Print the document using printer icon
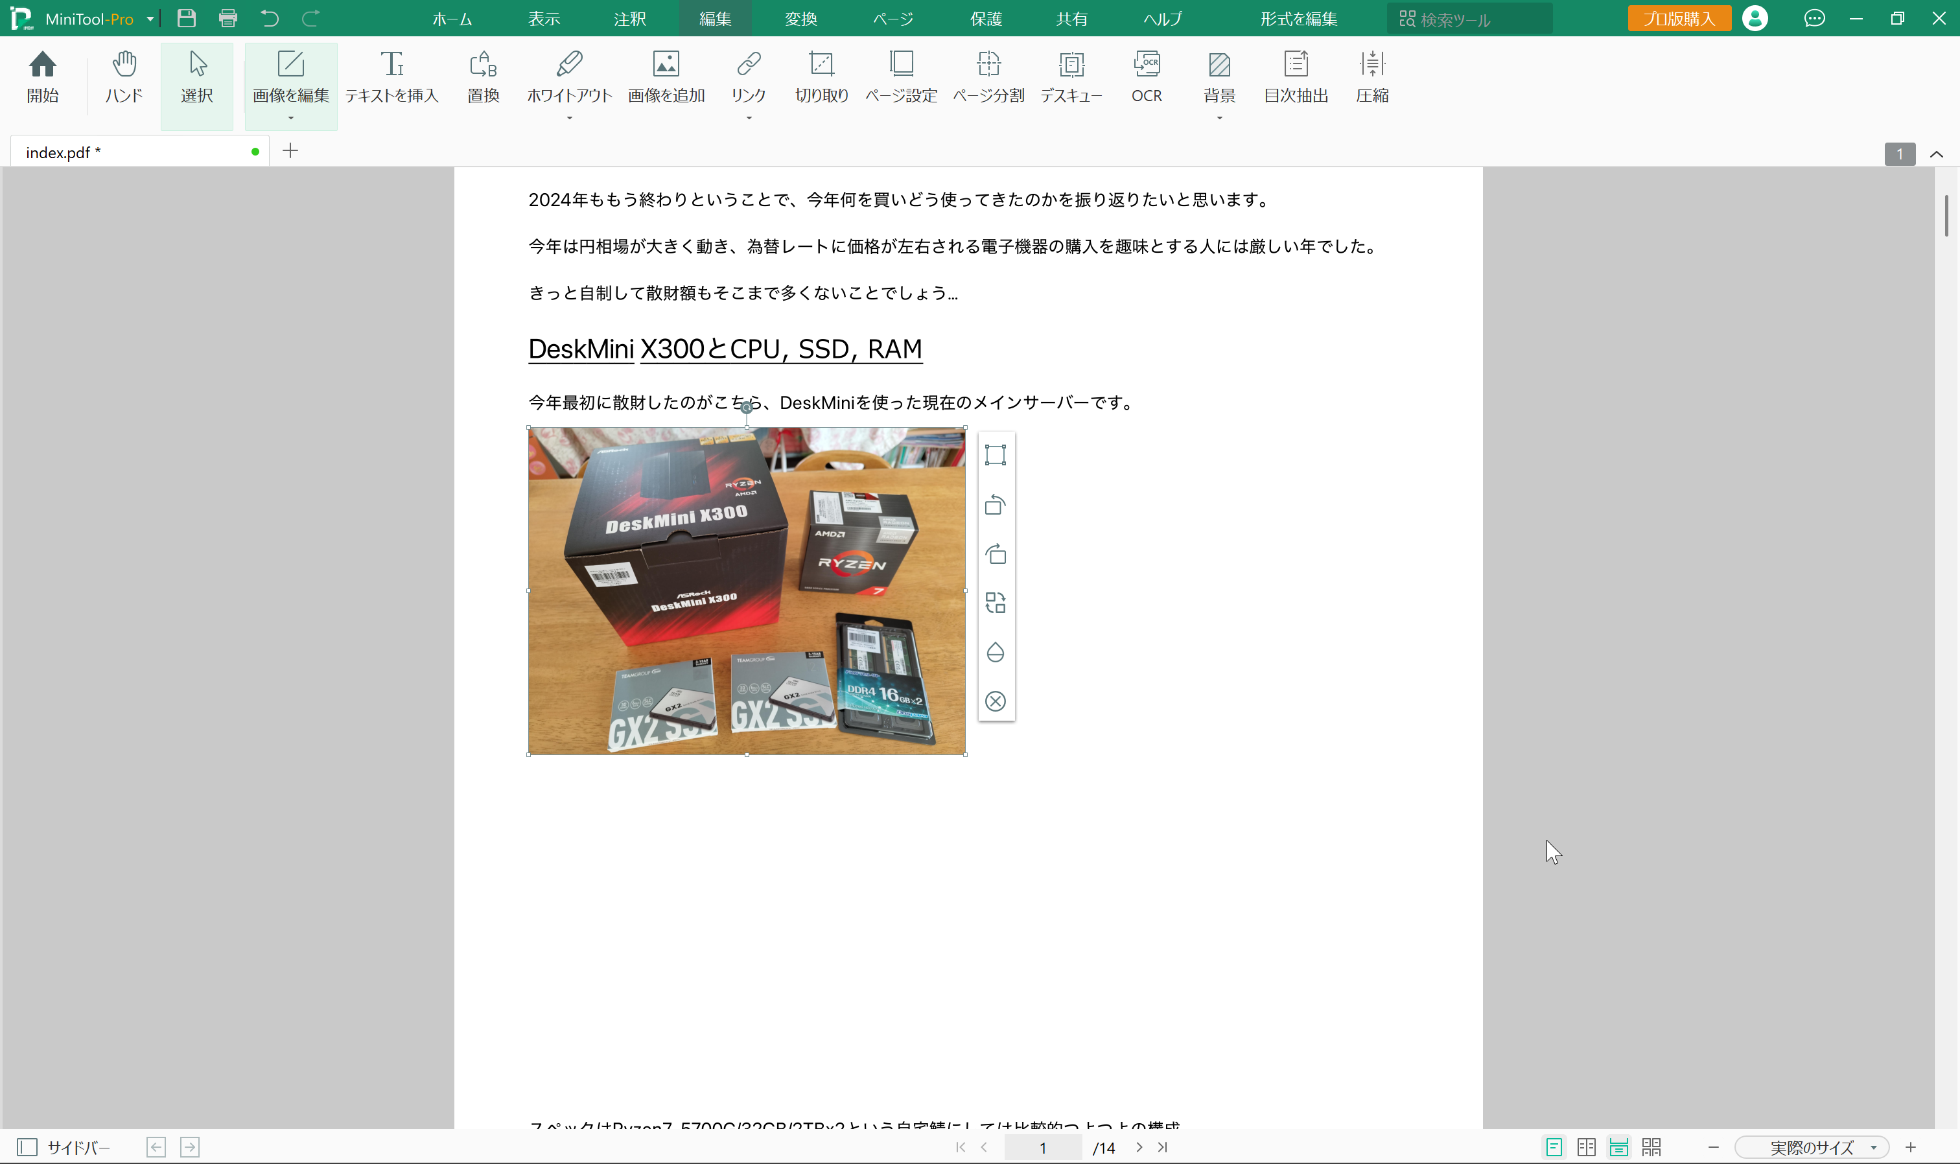This screenshot has height=1164, width=1960. coord(227,18)
